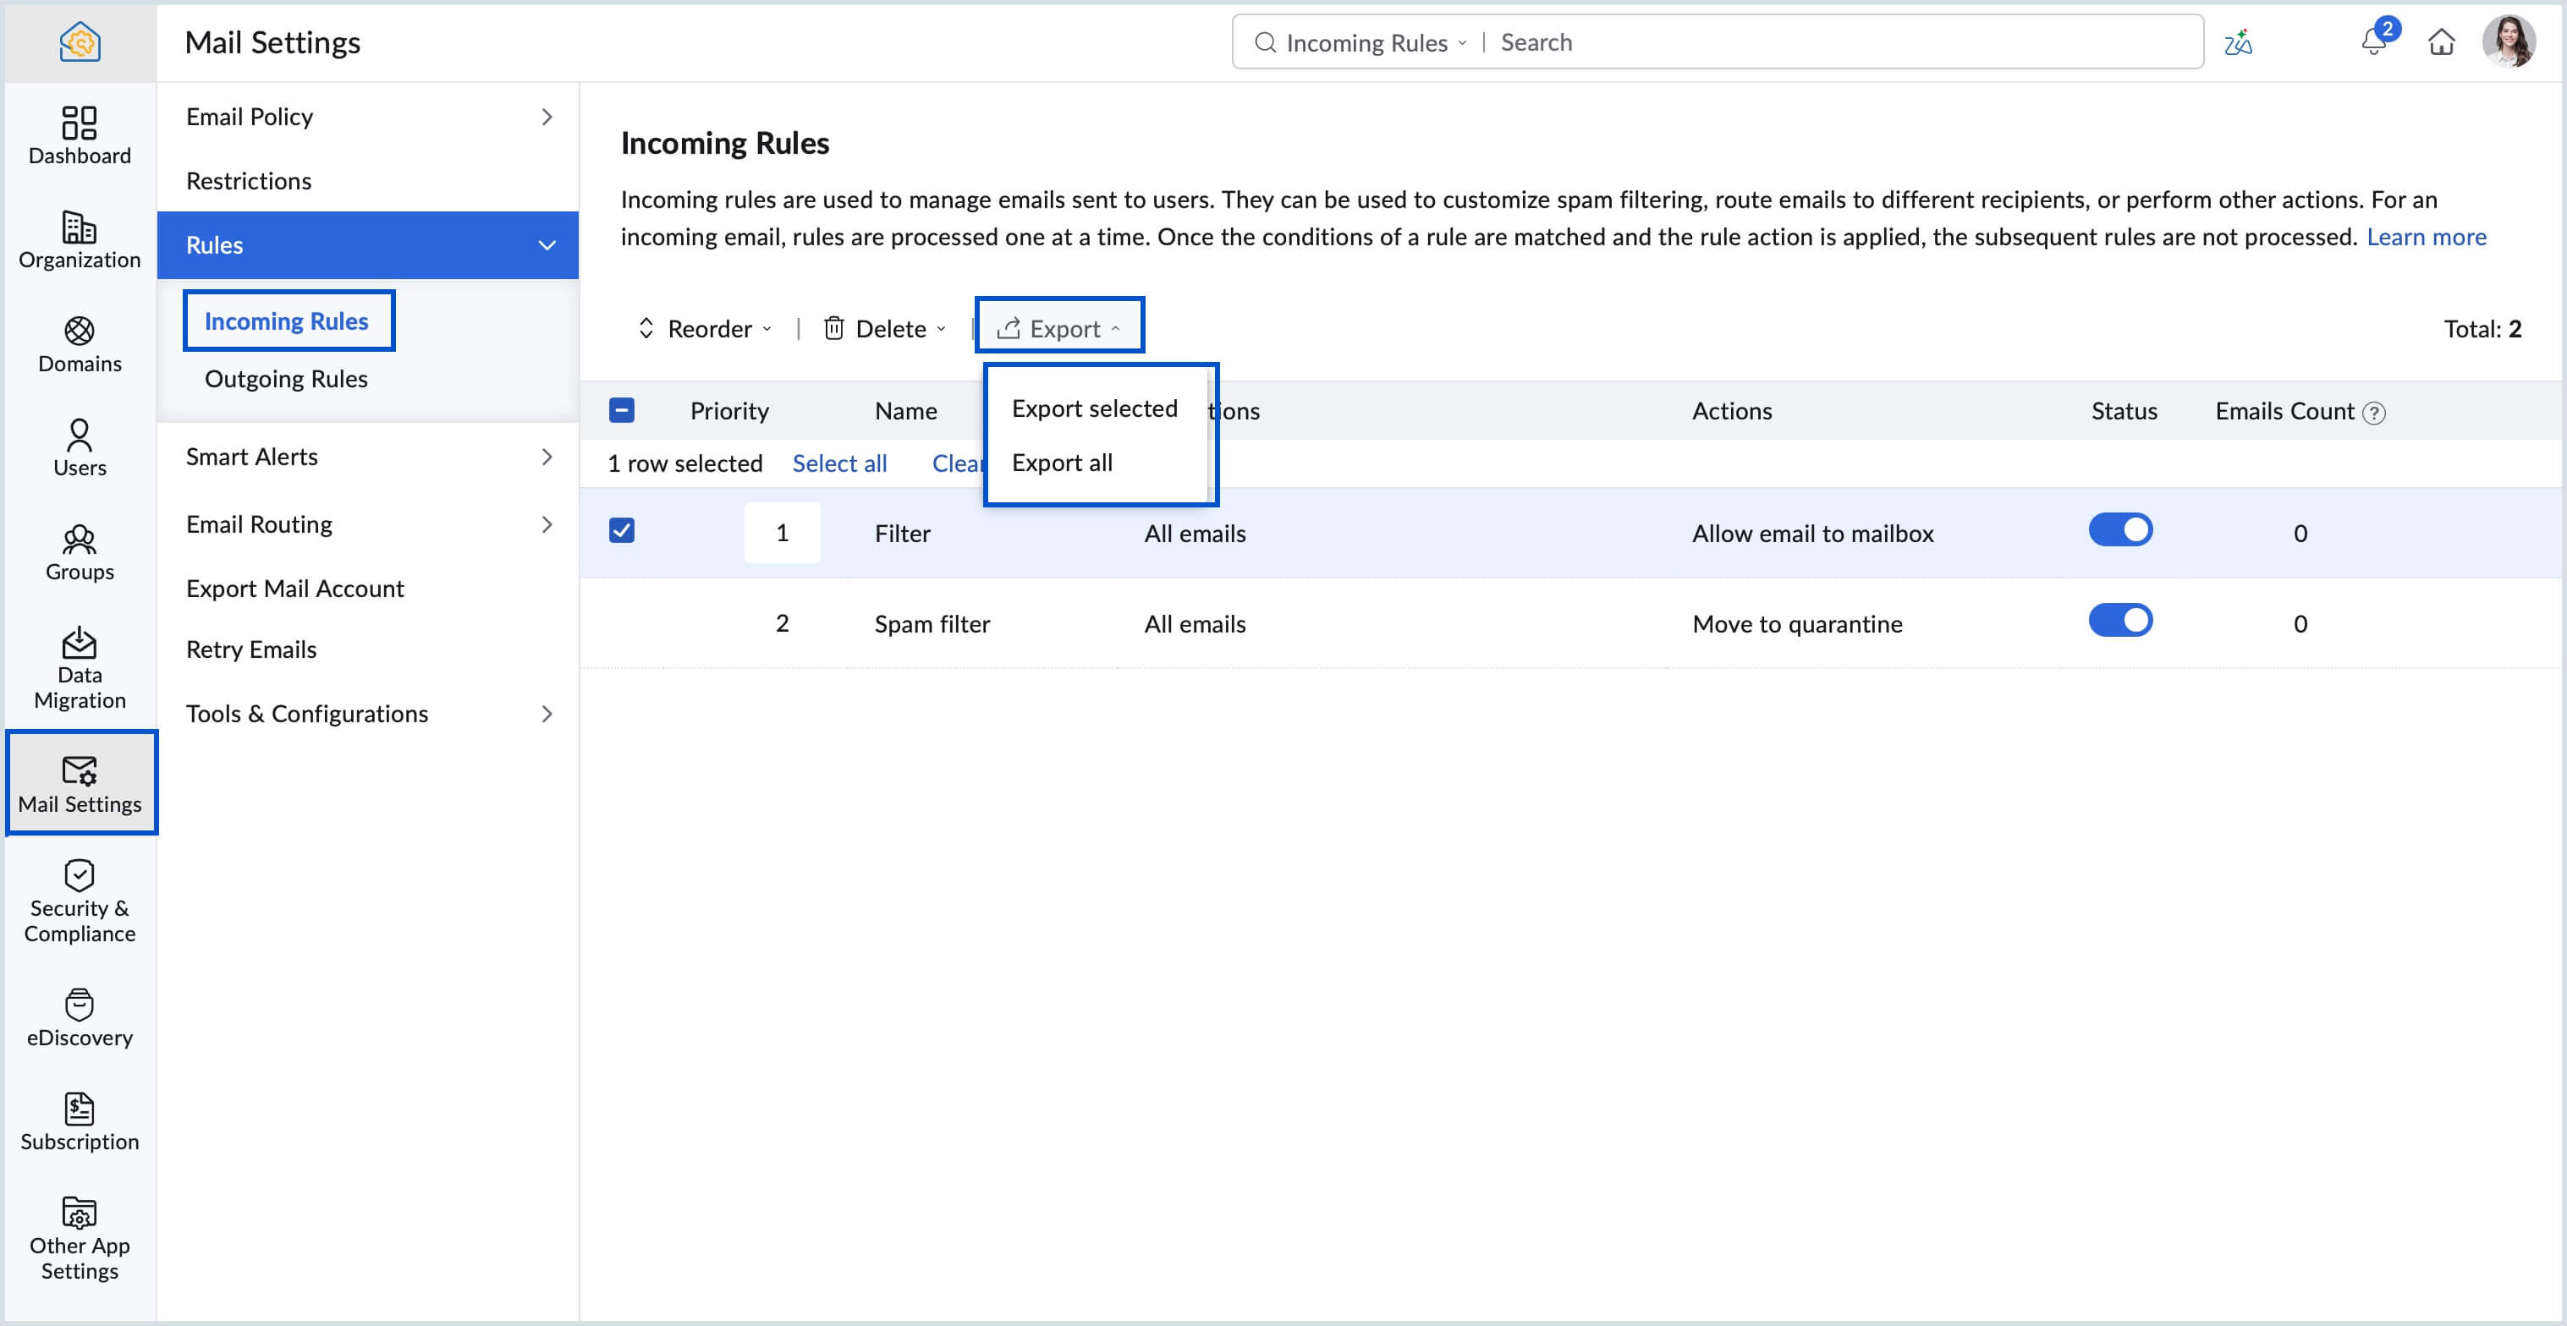Choose Export all from the menu
The height and width of the screenshot is (1326, 2567).
pyautogui.click(x=1063, y=463)
